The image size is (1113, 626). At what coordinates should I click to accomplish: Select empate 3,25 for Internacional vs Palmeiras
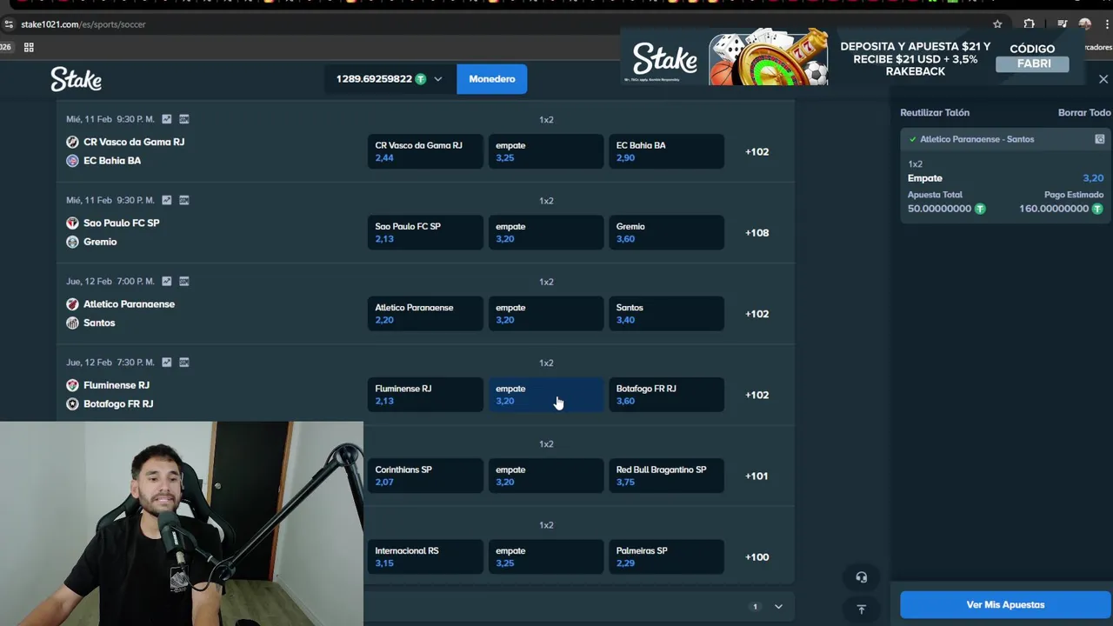pyautogui.click(x=546, y=556)
